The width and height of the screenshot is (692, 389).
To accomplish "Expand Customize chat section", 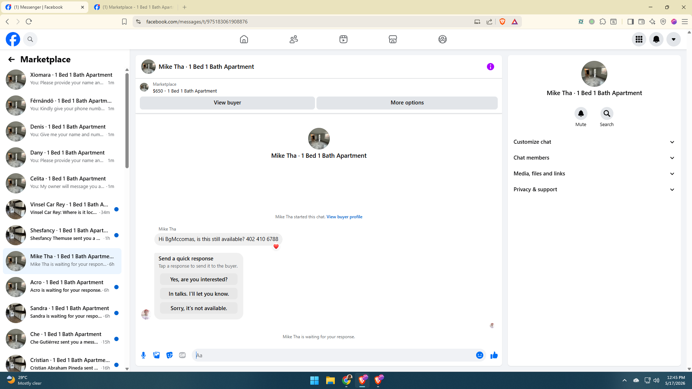I will 594,142.
